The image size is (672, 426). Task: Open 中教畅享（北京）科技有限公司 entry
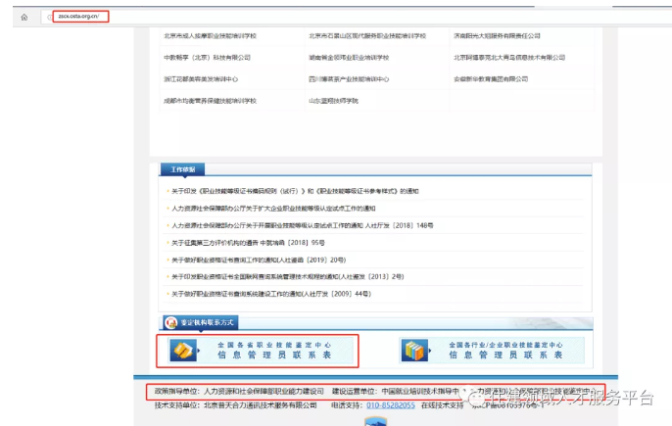point(207,58)
